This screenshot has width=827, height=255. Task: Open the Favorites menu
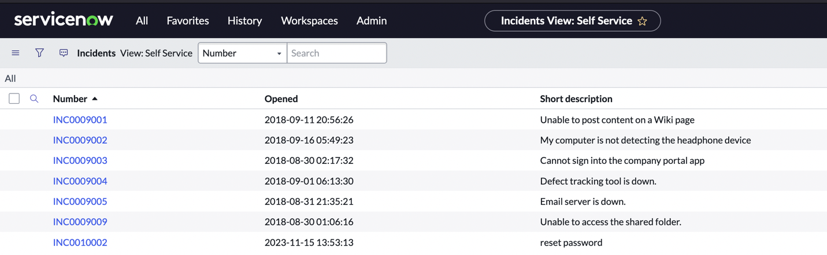[x=188, y=21]
